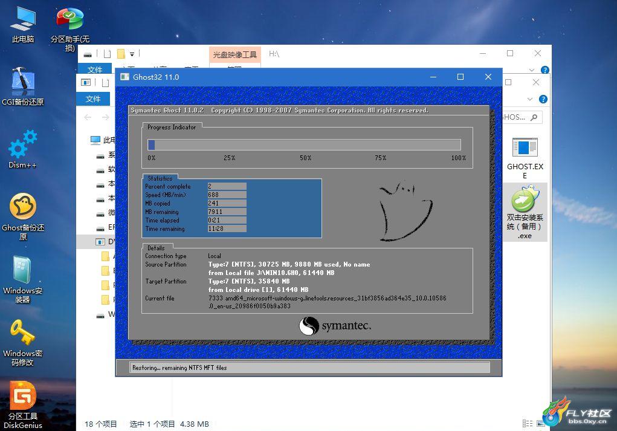Click the MB remaining value 7911
This screenshot has width=617, height=431.
point(227,212)
